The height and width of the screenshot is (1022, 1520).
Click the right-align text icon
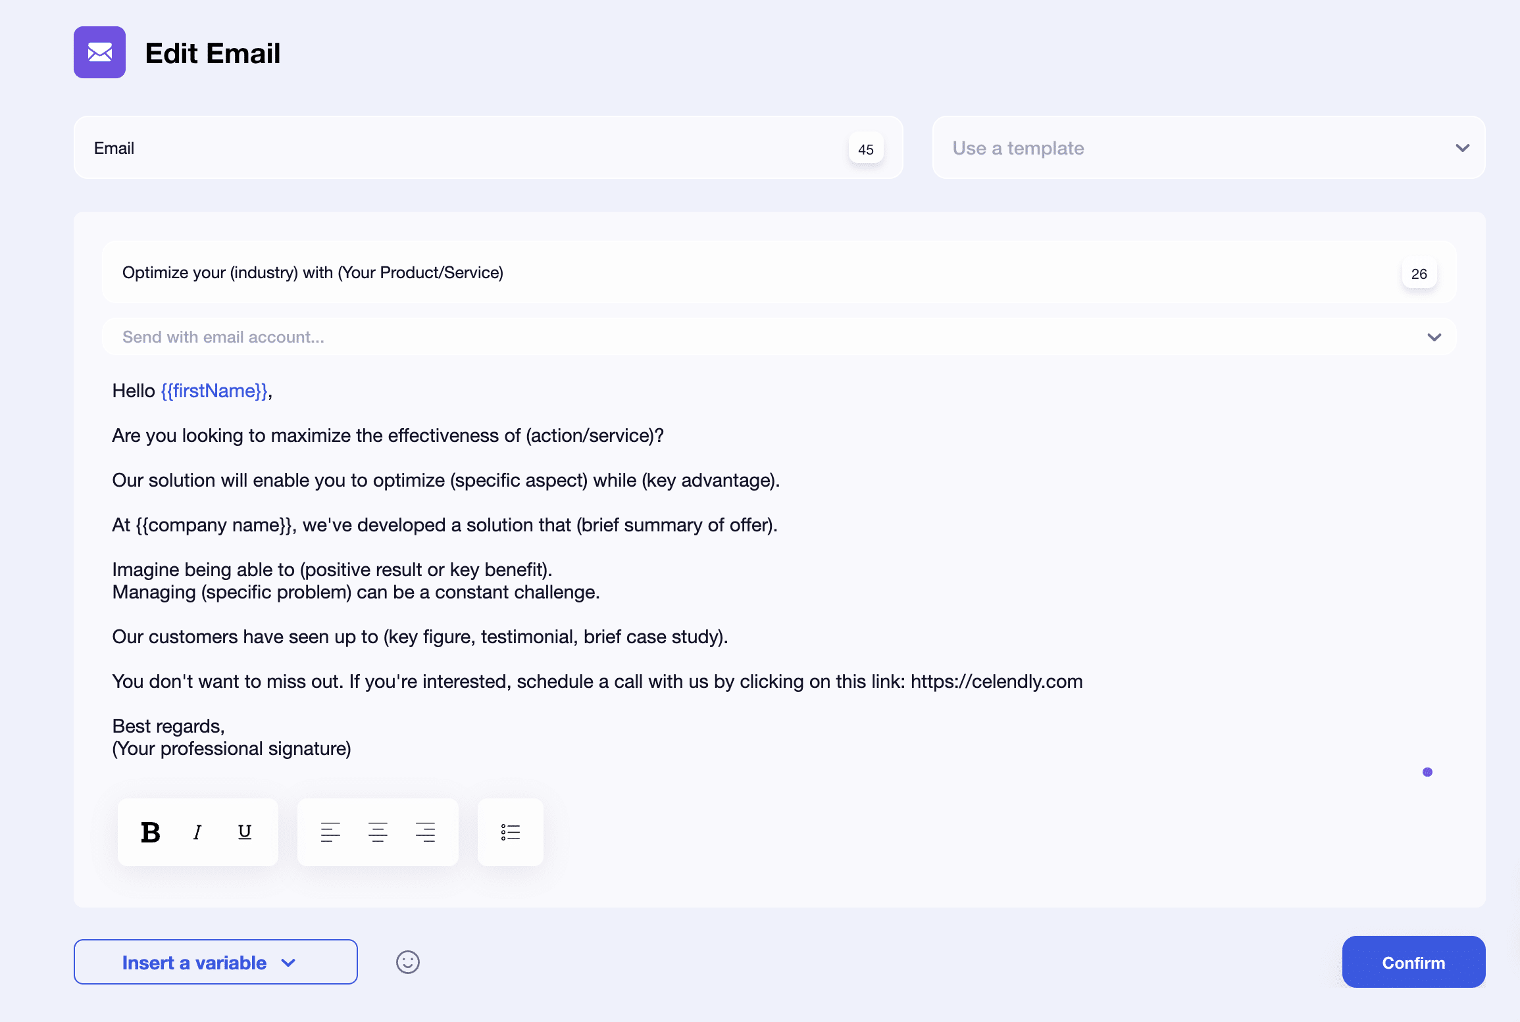pos(427,831)
